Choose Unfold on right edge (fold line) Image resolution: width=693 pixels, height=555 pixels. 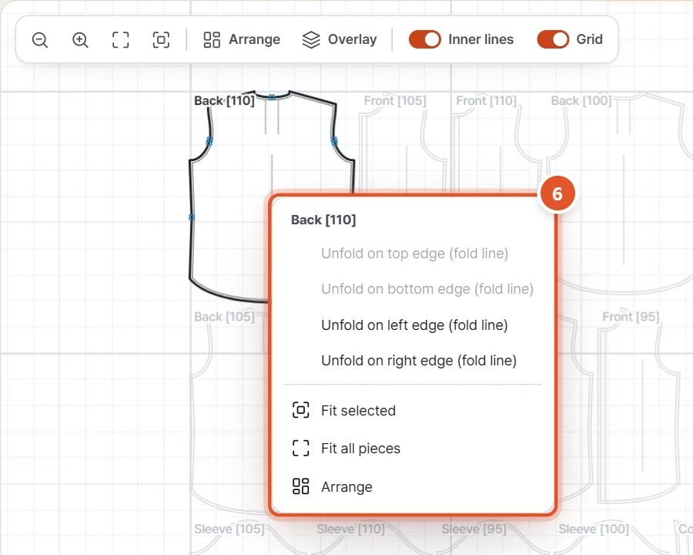point(413,360)
